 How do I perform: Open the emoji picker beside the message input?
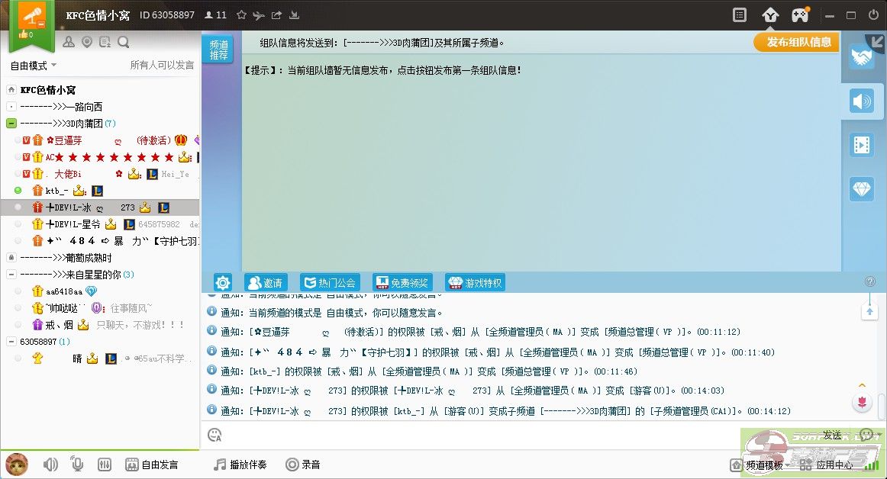click(214, 434)
